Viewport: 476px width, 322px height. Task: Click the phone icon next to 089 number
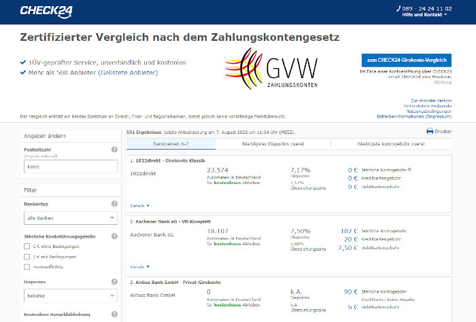pos(398,8)
